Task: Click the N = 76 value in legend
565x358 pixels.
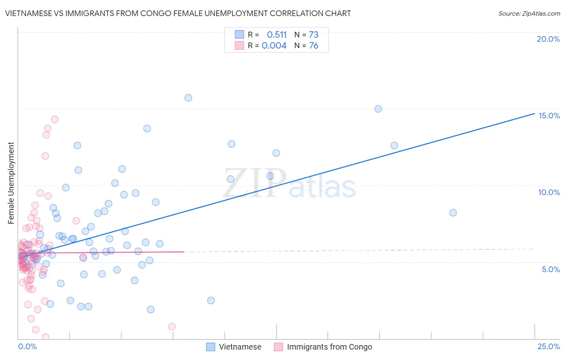Action: pyautogui.click(x=306, y=45)
